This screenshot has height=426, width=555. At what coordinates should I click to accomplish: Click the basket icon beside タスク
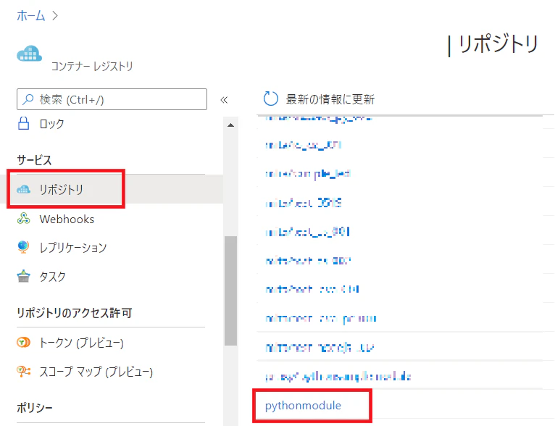coord(23,276)
